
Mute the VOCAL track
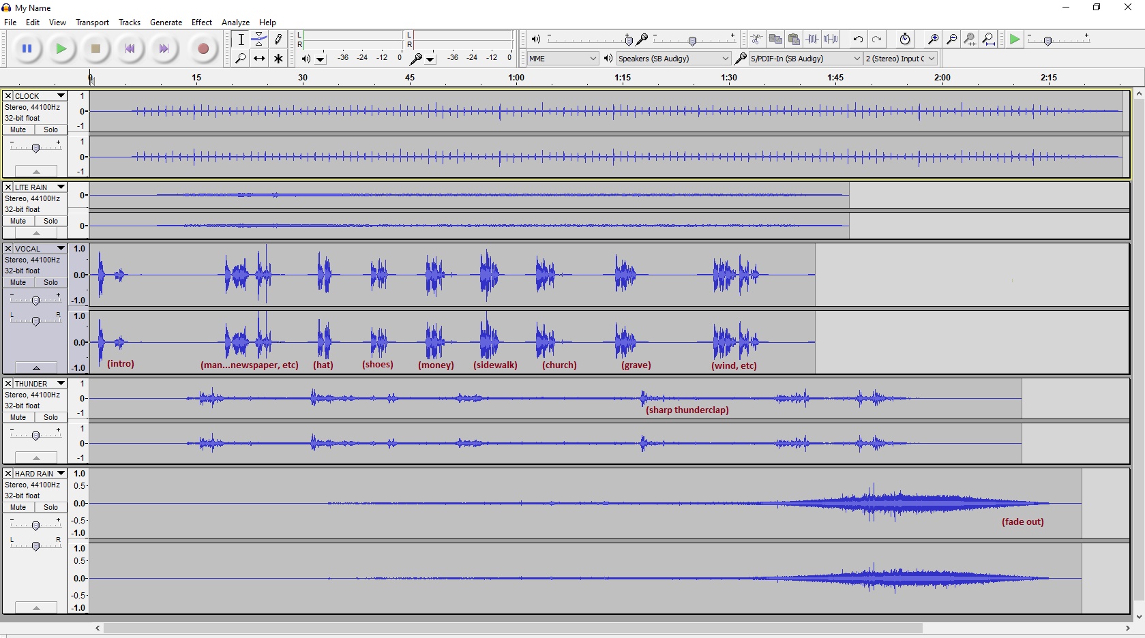(18, 282)
